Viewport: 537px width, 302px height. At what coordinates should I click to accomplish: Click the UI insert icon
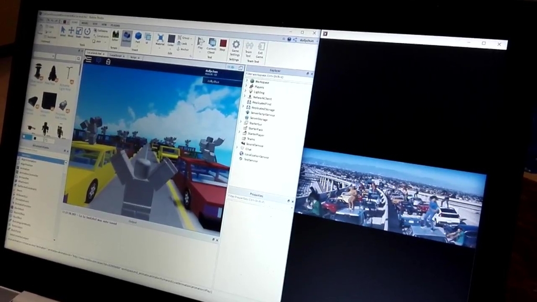(148, 38)
